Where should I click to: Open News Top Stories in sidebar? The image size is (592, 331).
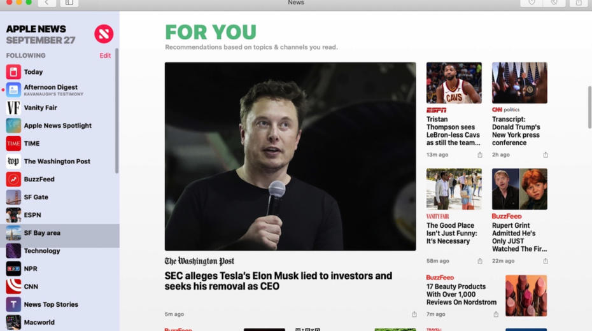(x=60, y=304)
